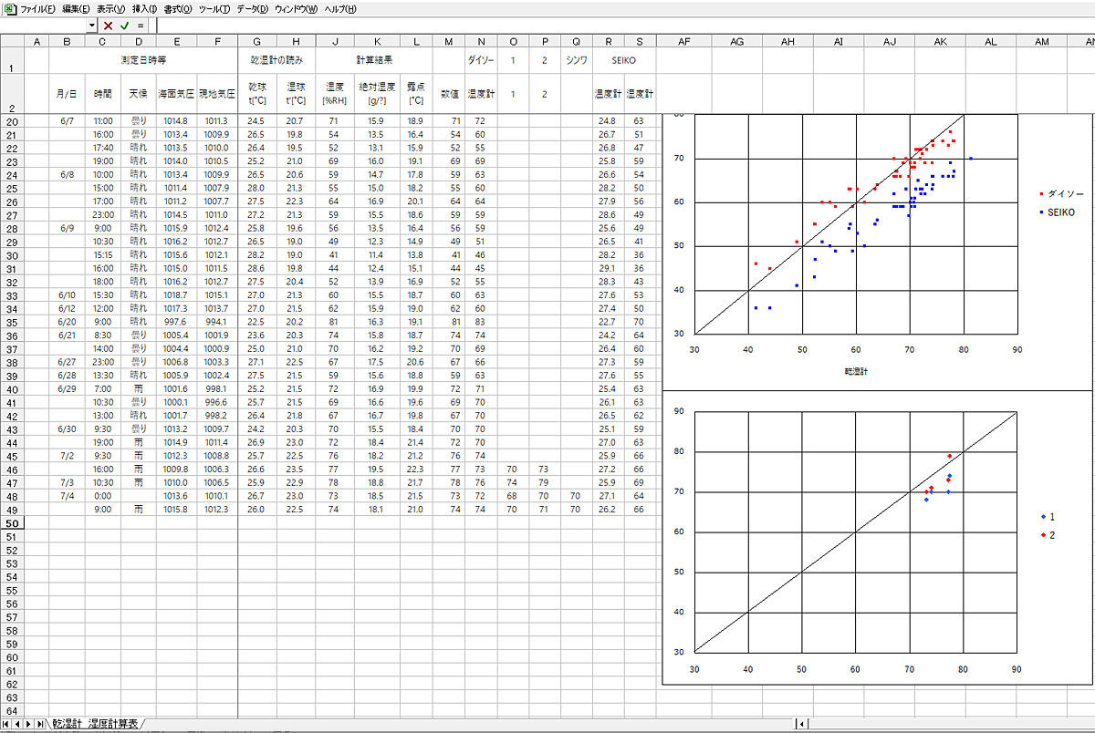
Task: Jump to first sheet tab arrow
Action: click(7, 724)
